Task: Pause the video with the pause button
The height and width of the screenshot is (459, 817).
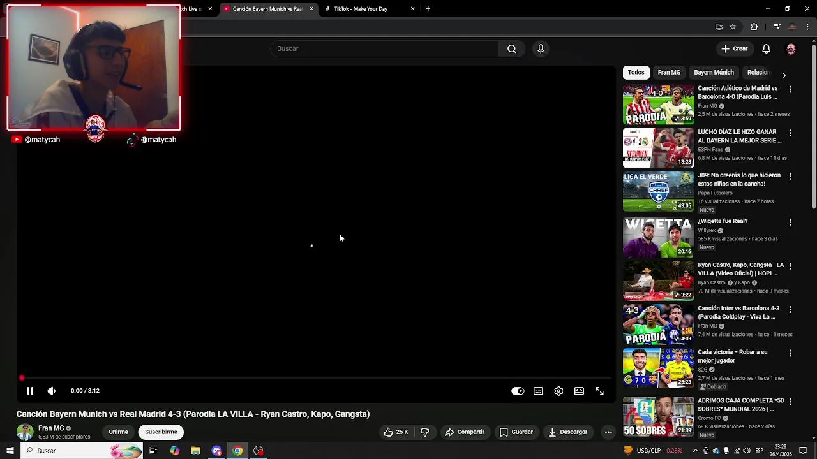Action: point(30,391)
